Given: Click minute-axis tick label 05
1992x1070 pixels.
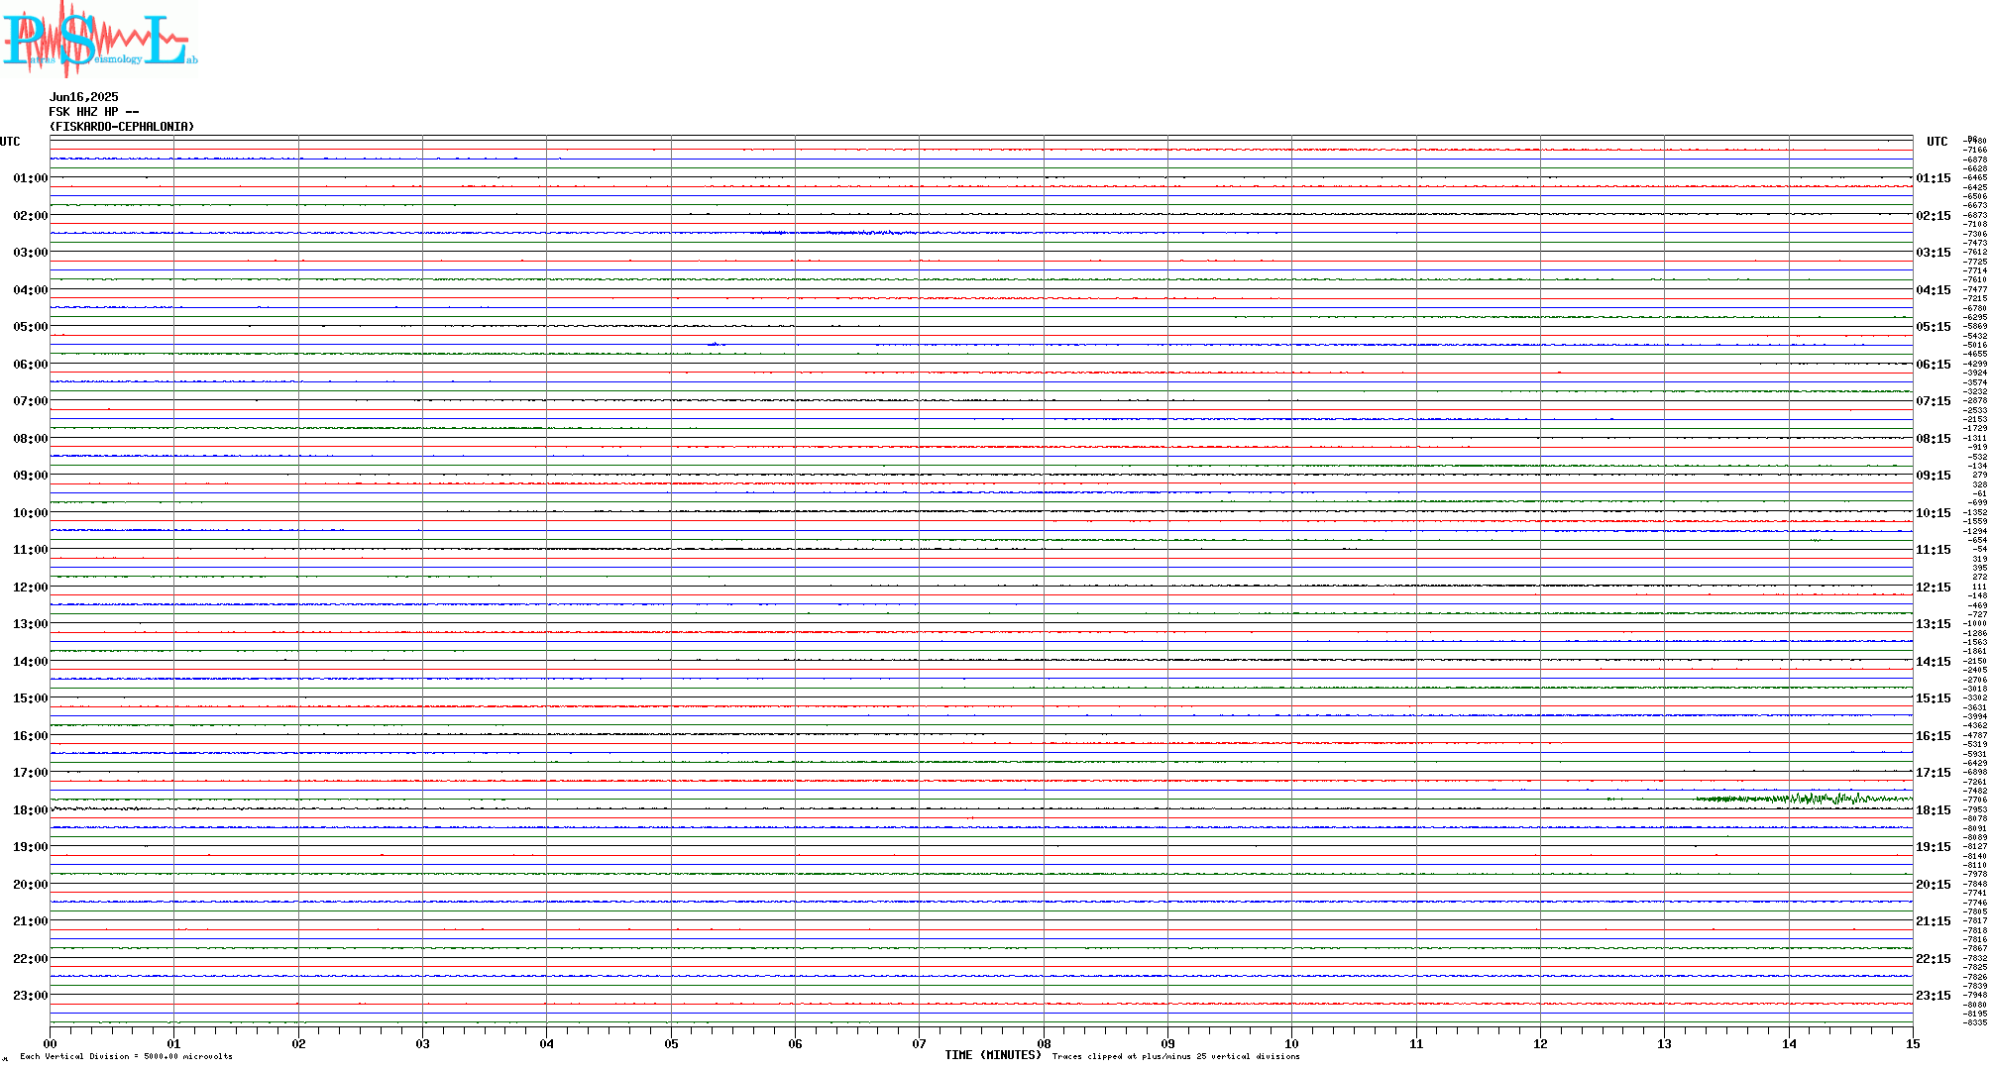Looking at the screenshot, I should pyautogui.click(x=671, y=1043).
